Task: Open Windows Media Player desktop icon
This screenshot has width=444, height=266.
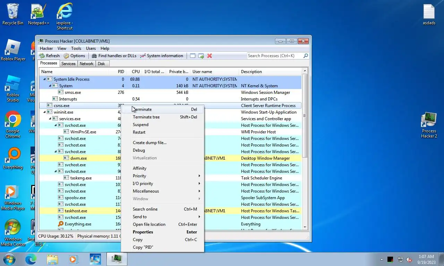Action: coord(13,197)
